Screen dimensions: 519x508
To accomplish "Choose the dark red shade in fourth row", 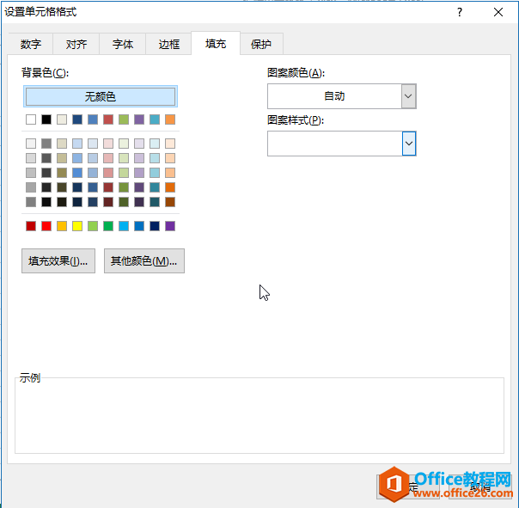I will pyautogui.click(x=108, y=187).
